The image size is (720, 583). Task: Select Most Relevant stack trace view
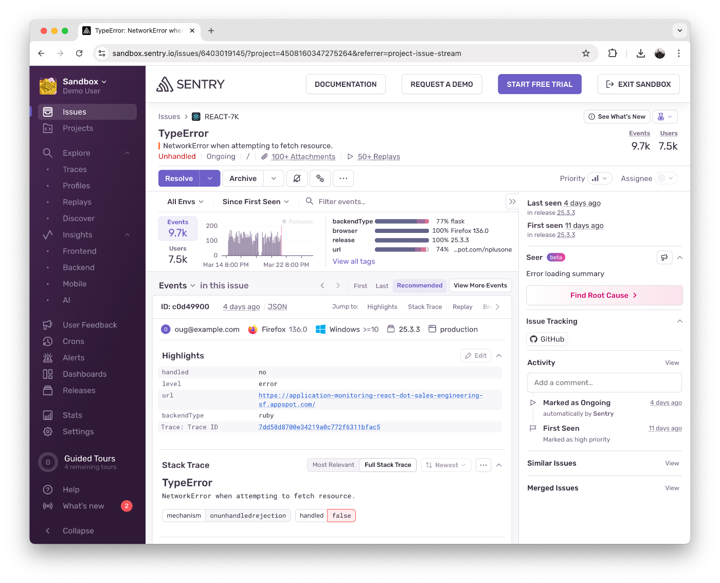(x=333, y=465)
